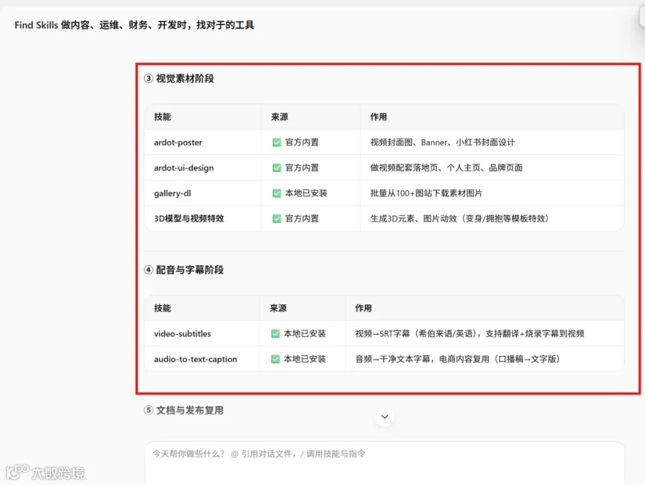Click '本地已安装' in the video-subtitles row
This screenshot has height=485, width=645.
305,334
